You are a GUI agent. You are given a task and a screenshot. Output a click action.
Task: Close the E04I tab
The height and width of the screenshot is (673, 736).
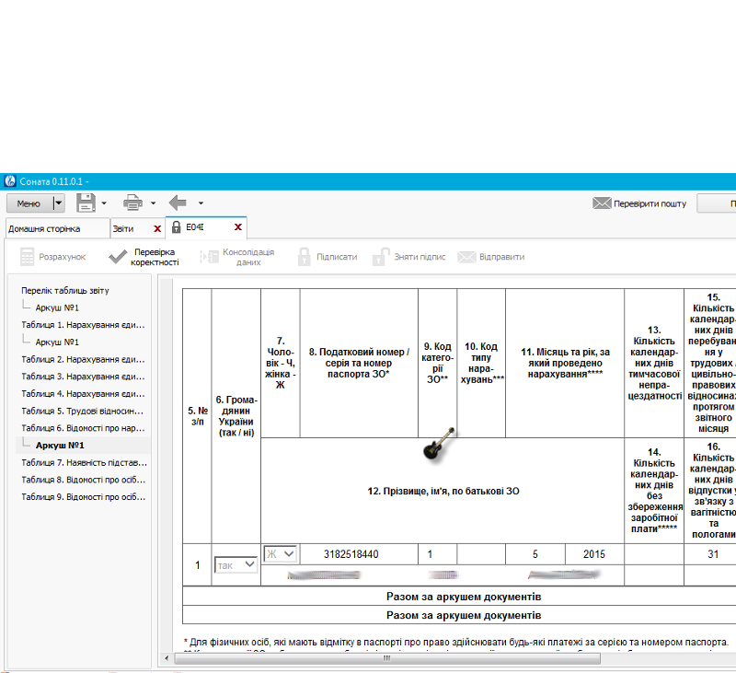pyautogui.click(x=238, y=227)
